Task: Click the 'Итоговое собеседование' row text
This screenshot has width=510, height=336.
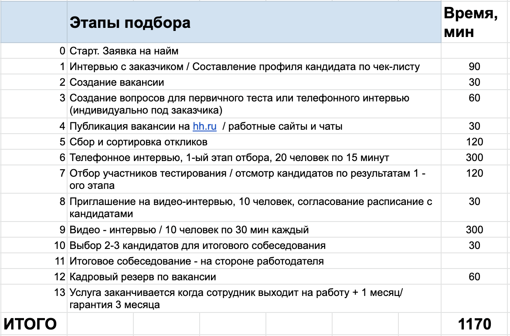Action: coord(197,261)
